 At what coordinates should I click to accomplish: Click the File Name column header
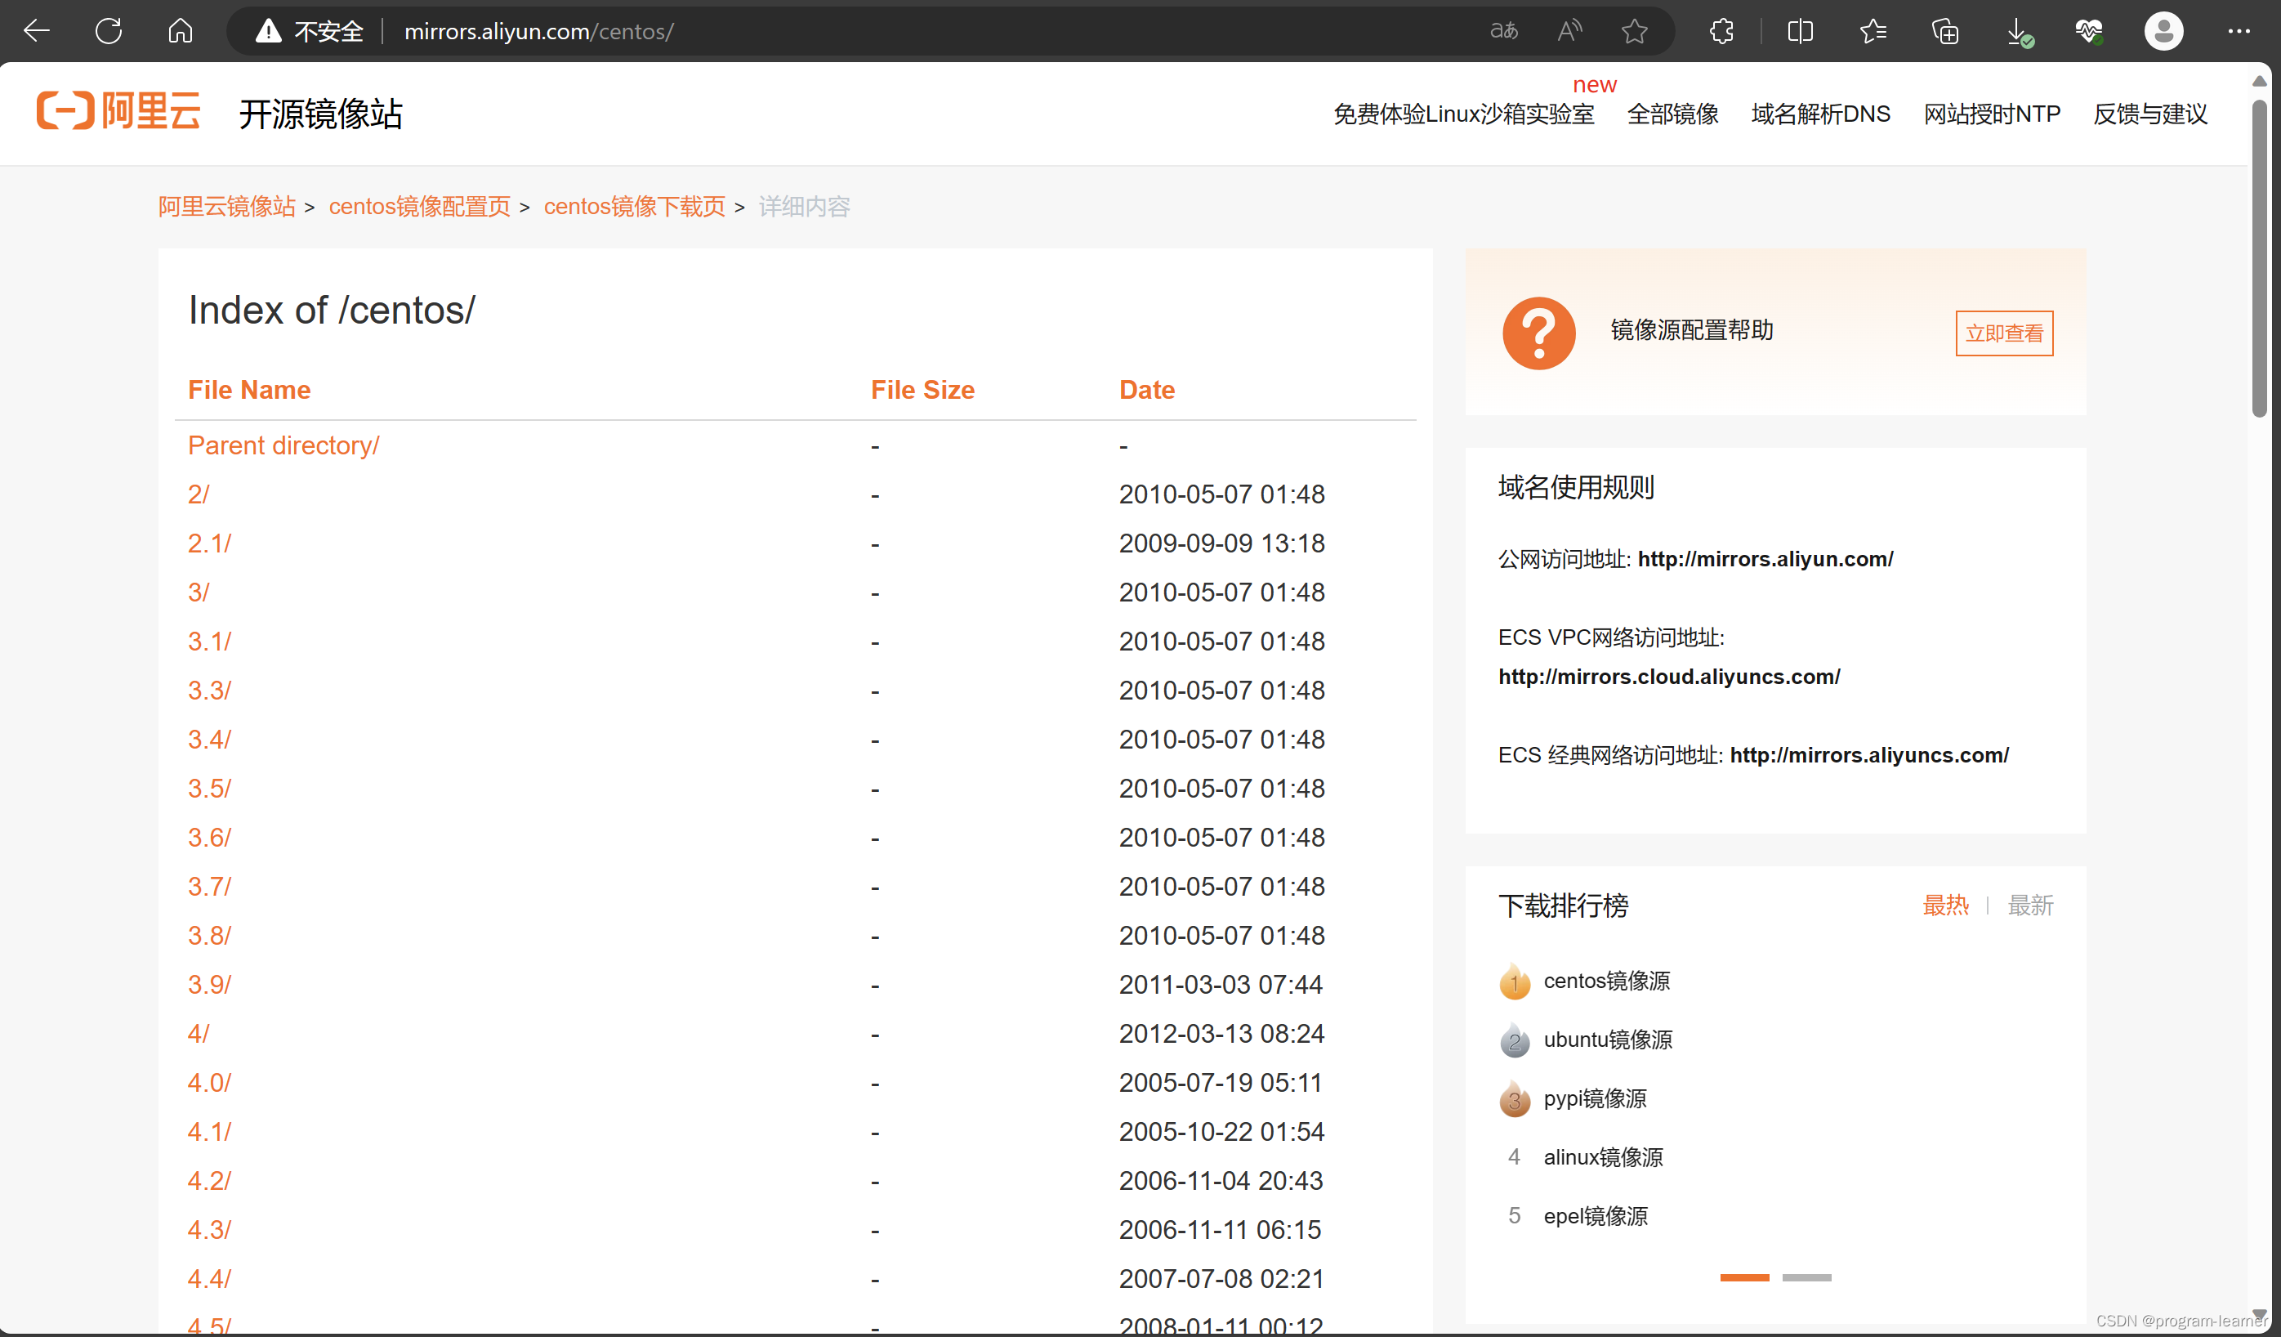[x=249, y=390]
